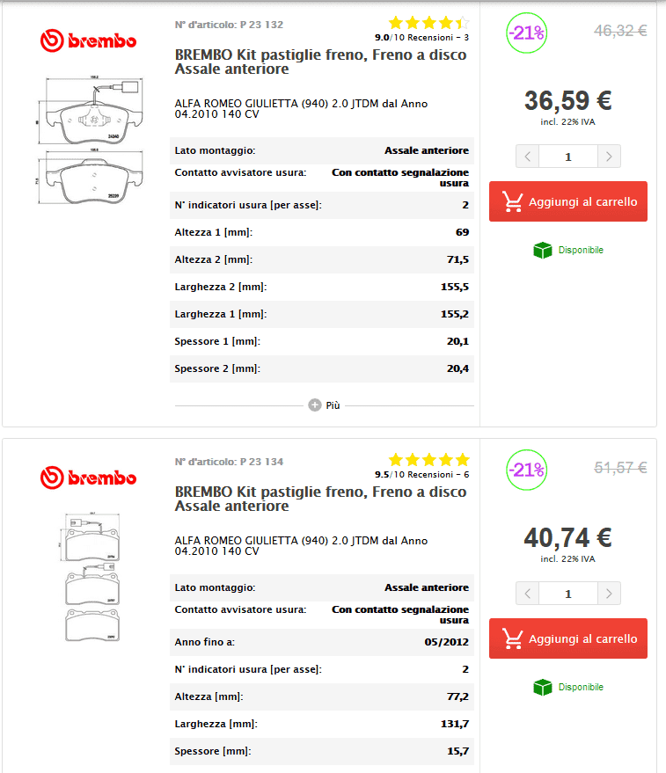Click the green Disponibile box icon, second product
Image resolution: width=666 pixels, height=773 pixels.
tap(543, 688)
